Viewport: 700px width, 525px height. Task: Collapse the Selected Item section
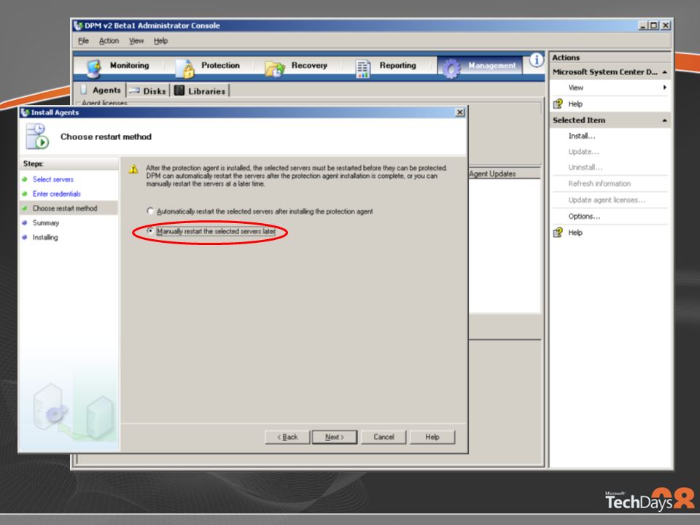664,120
